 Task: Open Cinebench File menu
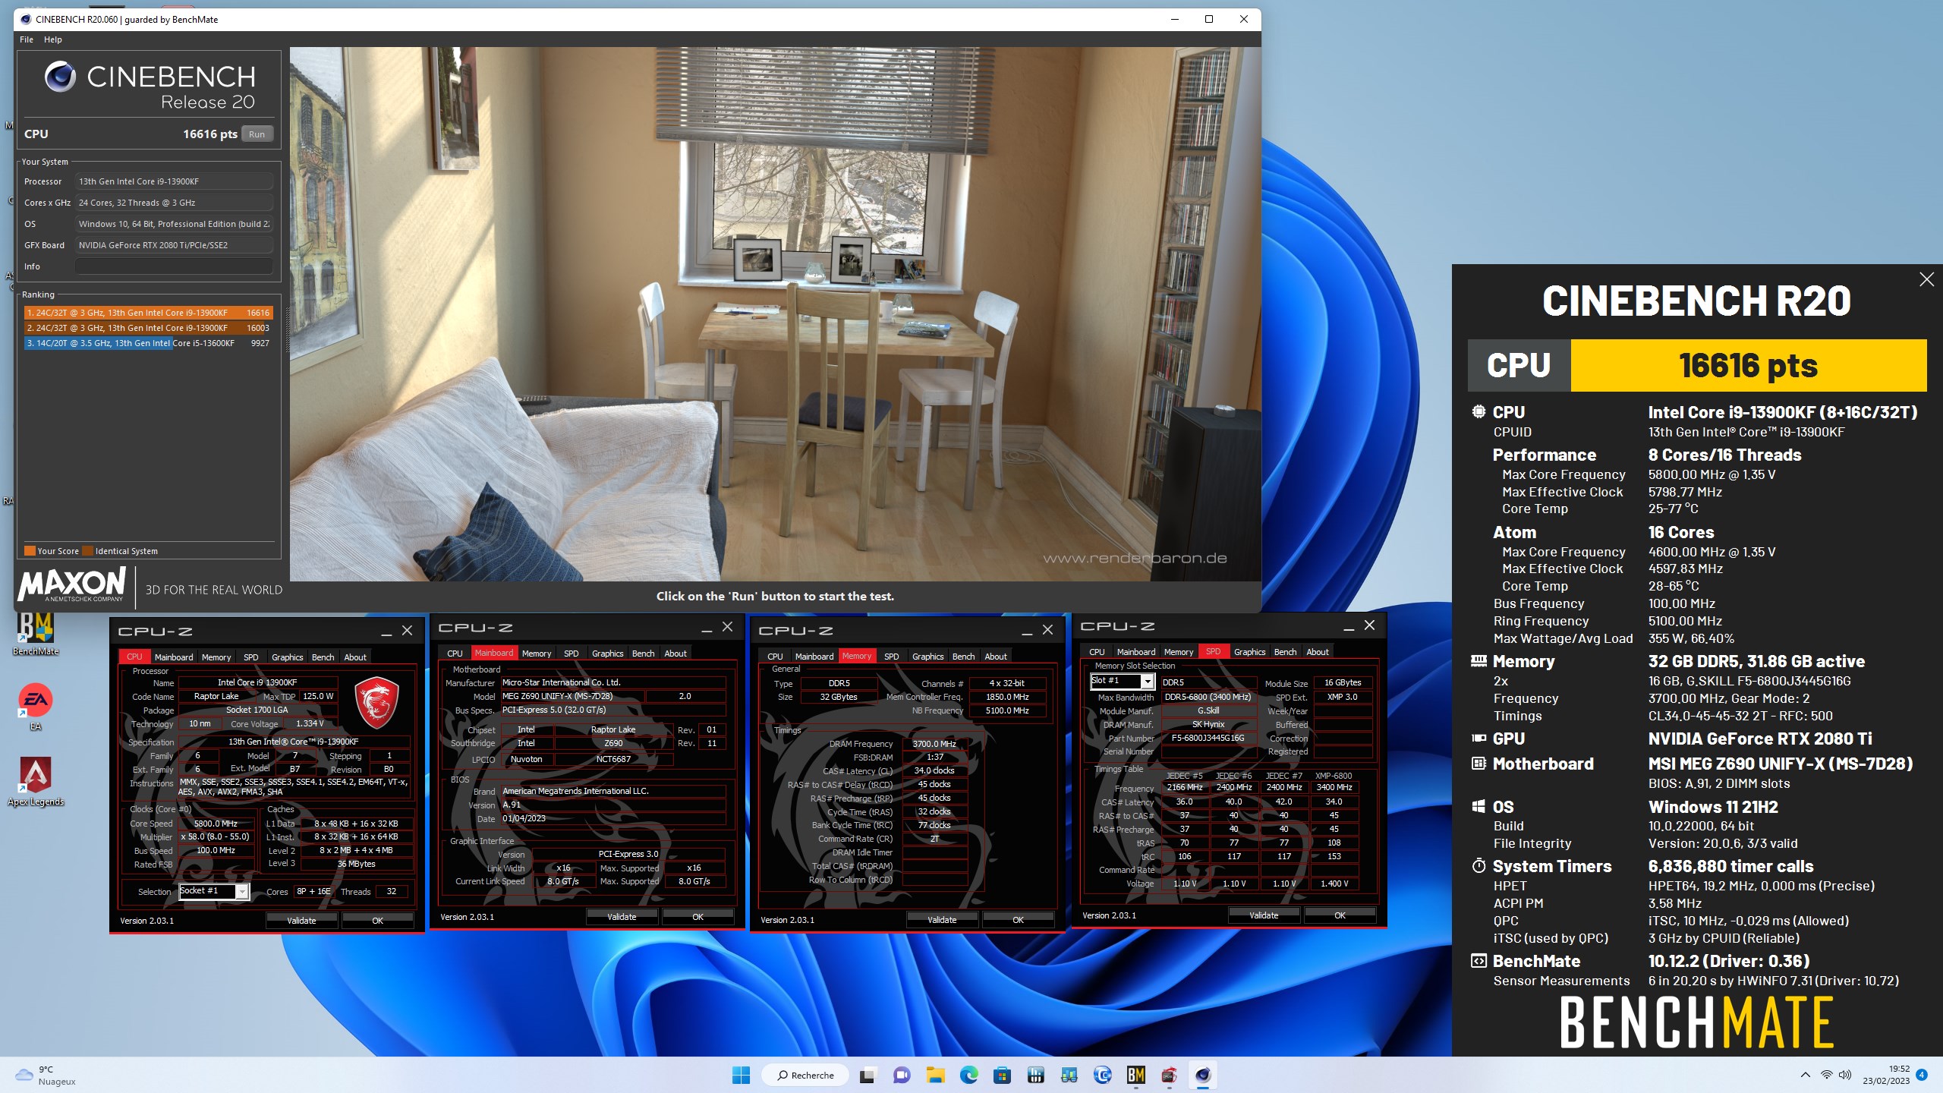click(x=27, y=39)
